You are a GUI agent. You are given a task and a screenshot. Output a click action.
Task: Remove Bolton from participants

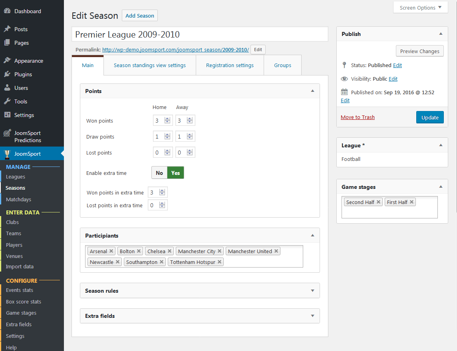(x=139, y=251)
